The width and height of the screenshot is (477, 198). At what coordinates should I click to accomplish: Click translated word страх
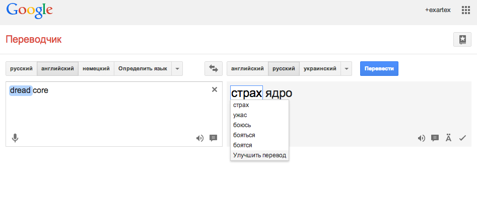click(x=246, y=93)
